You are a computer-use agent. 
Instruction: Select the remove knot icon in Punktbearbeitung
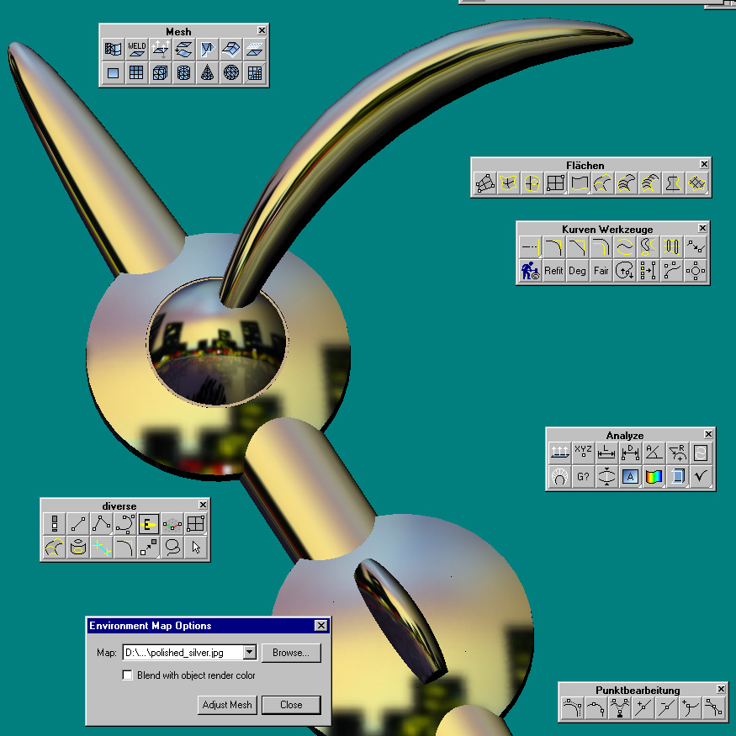tap(666, 708)
